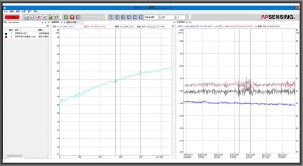Click the fast rewind playback icon

(x=117, y=17)
